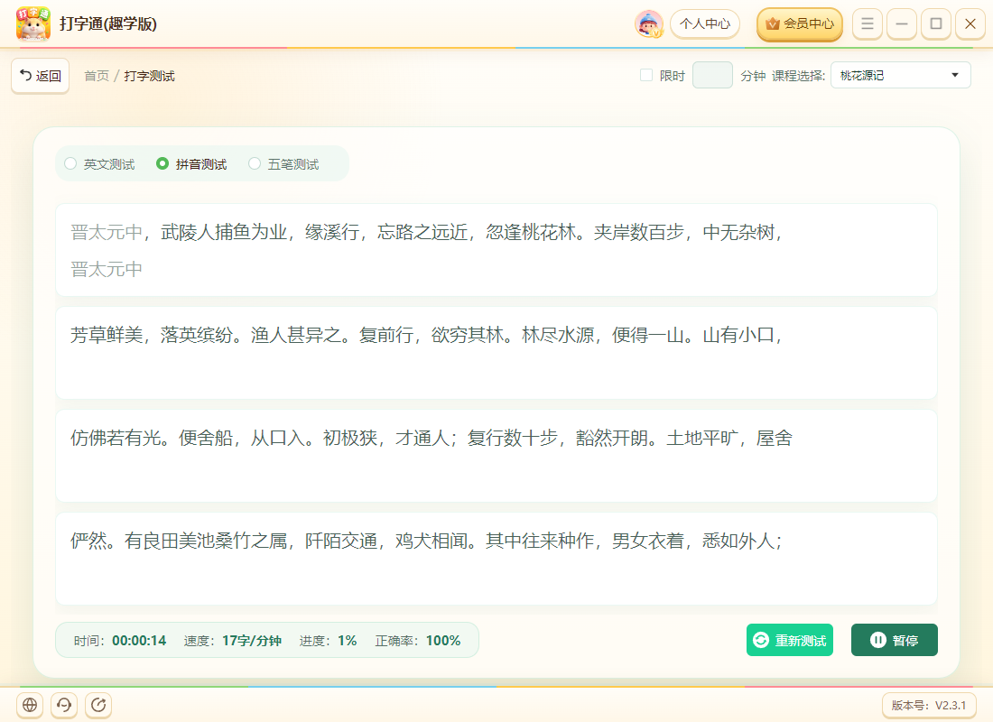Click text block starting 仿佛若有光
Viewport: 993px width, 722px height.
[496, 456]
